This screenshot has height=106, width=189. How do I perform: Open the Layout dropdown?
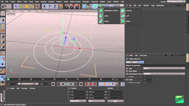176,2
